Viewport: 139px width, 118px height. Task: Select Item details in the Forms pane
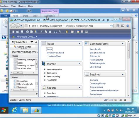coord(23,81)
